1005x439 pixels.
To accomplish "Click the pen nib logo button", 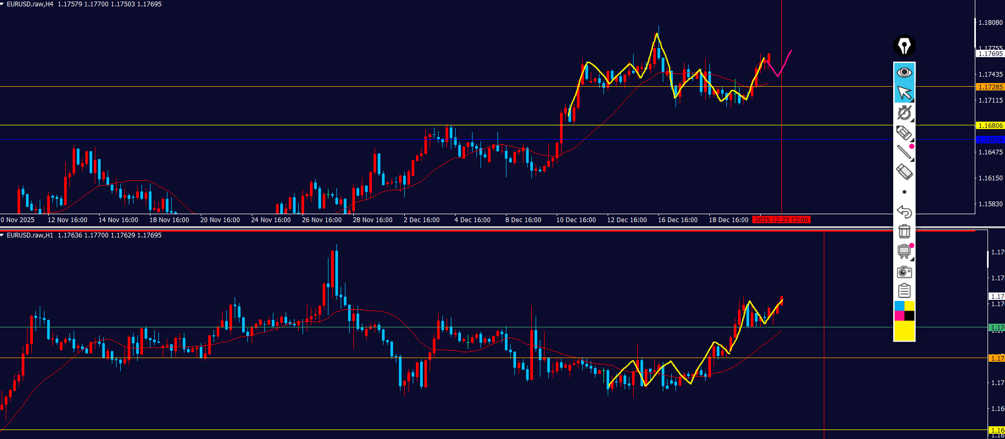I will coord(904,46).
